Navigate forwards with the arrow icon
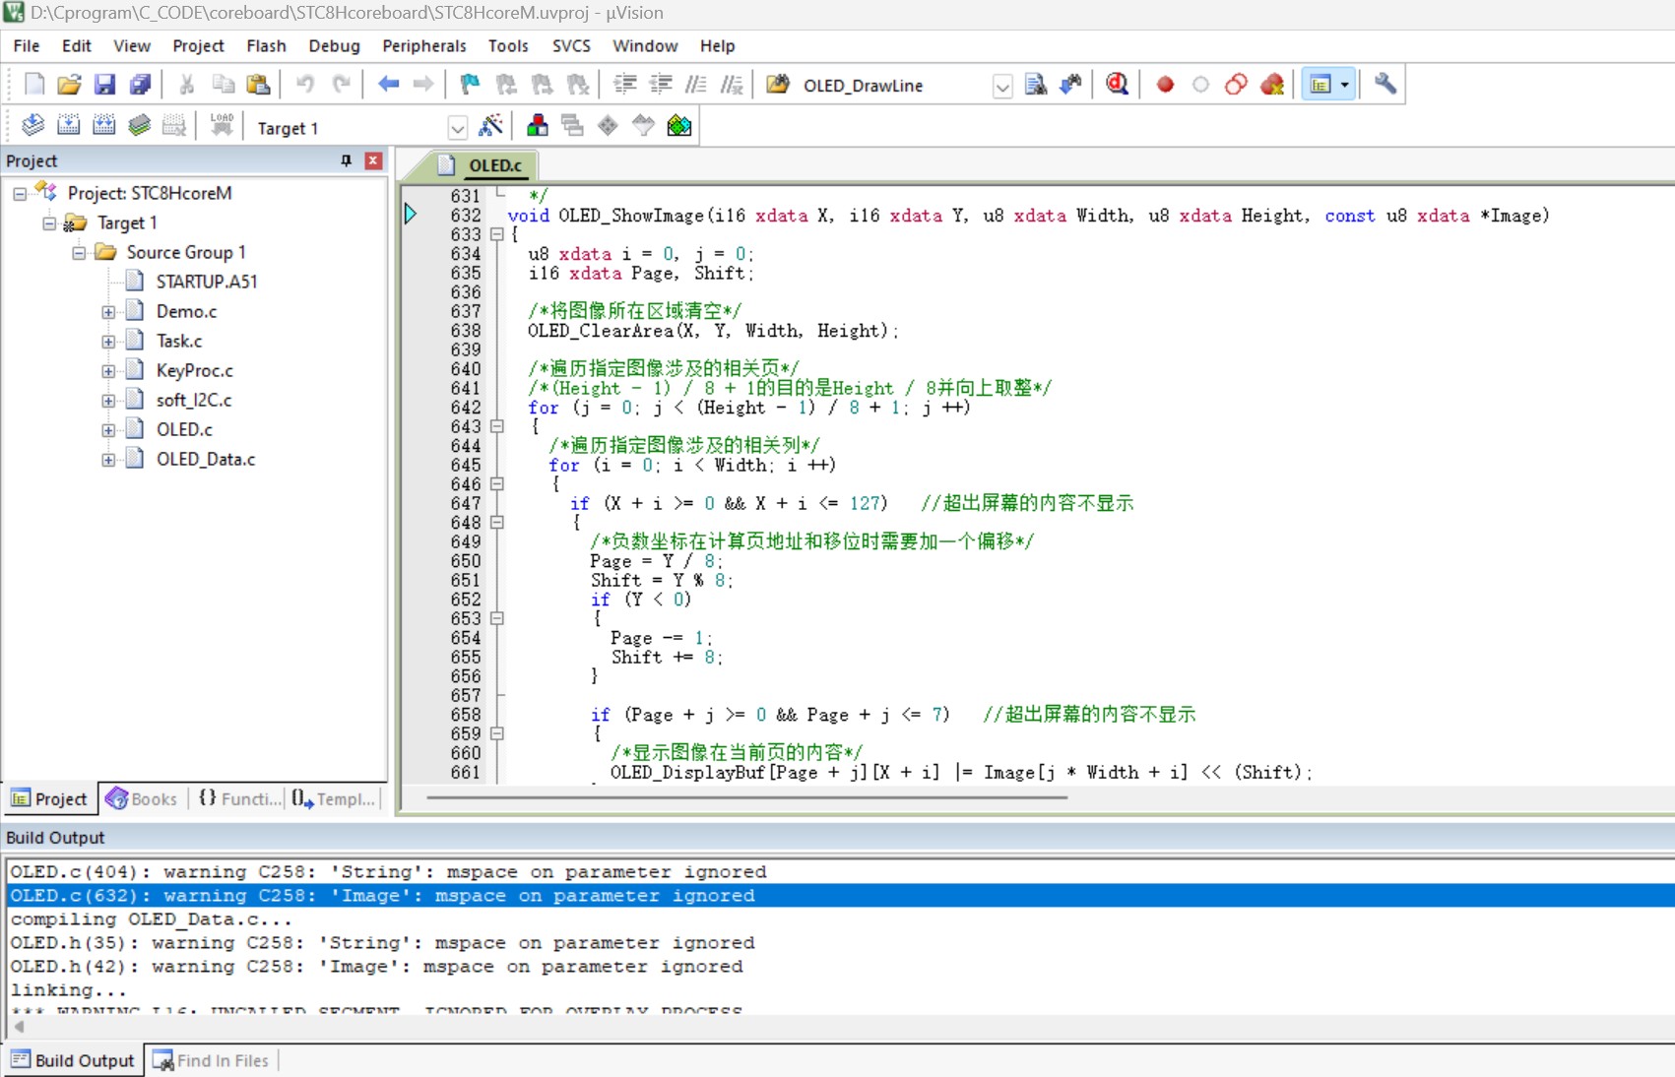This screenshot has width=1675, height=1077. click(x=423, y=85)
